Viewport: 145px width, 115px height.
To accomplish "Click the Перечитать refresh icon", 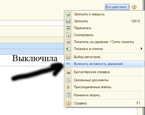I will [x=68, y=28].
